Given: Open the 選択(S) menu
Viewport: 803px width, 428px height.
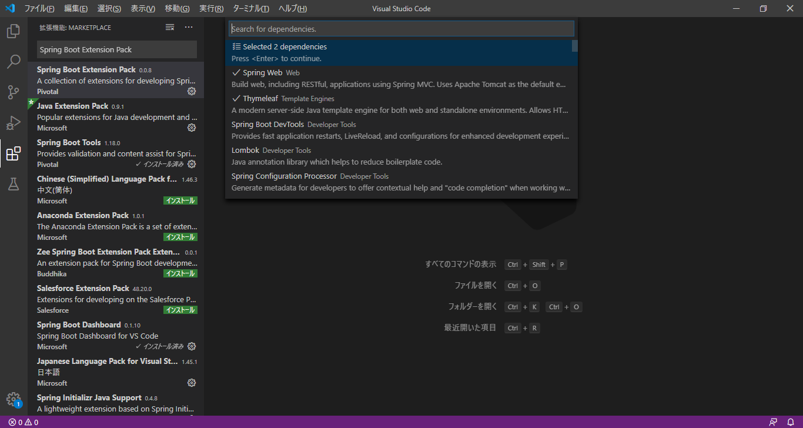Looking at the screenshot, I should [x=109, y=9].
